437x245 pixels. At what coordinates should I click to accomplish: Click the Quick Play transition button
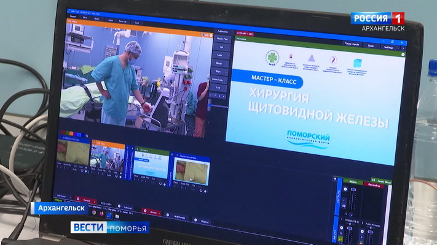222,39
